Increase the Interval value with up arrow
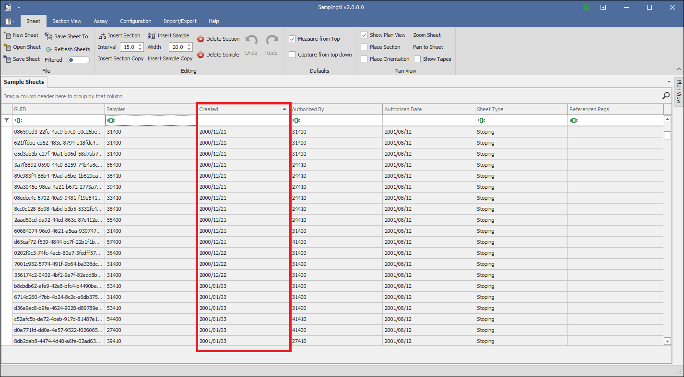The width and height of the screenshot is (684, 377). 140,45
